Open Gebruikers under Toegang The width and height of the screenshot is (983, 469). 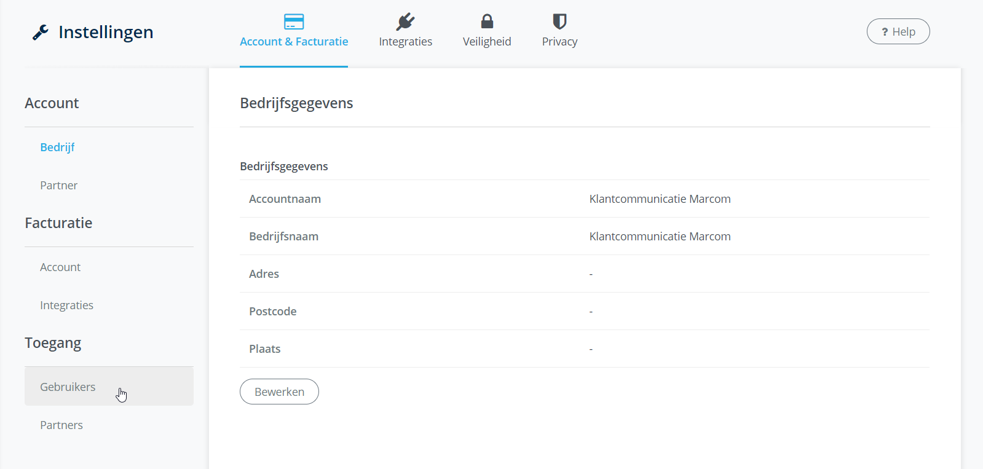(x=68, y=387)
